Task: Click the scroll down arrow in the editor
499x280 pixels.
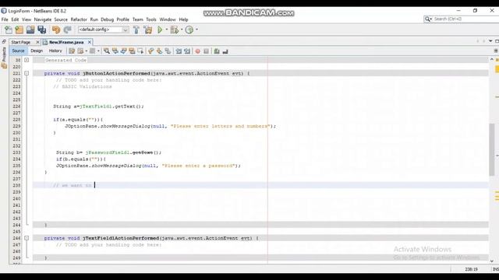Action: pyautogui.click(x=492, y=261)
